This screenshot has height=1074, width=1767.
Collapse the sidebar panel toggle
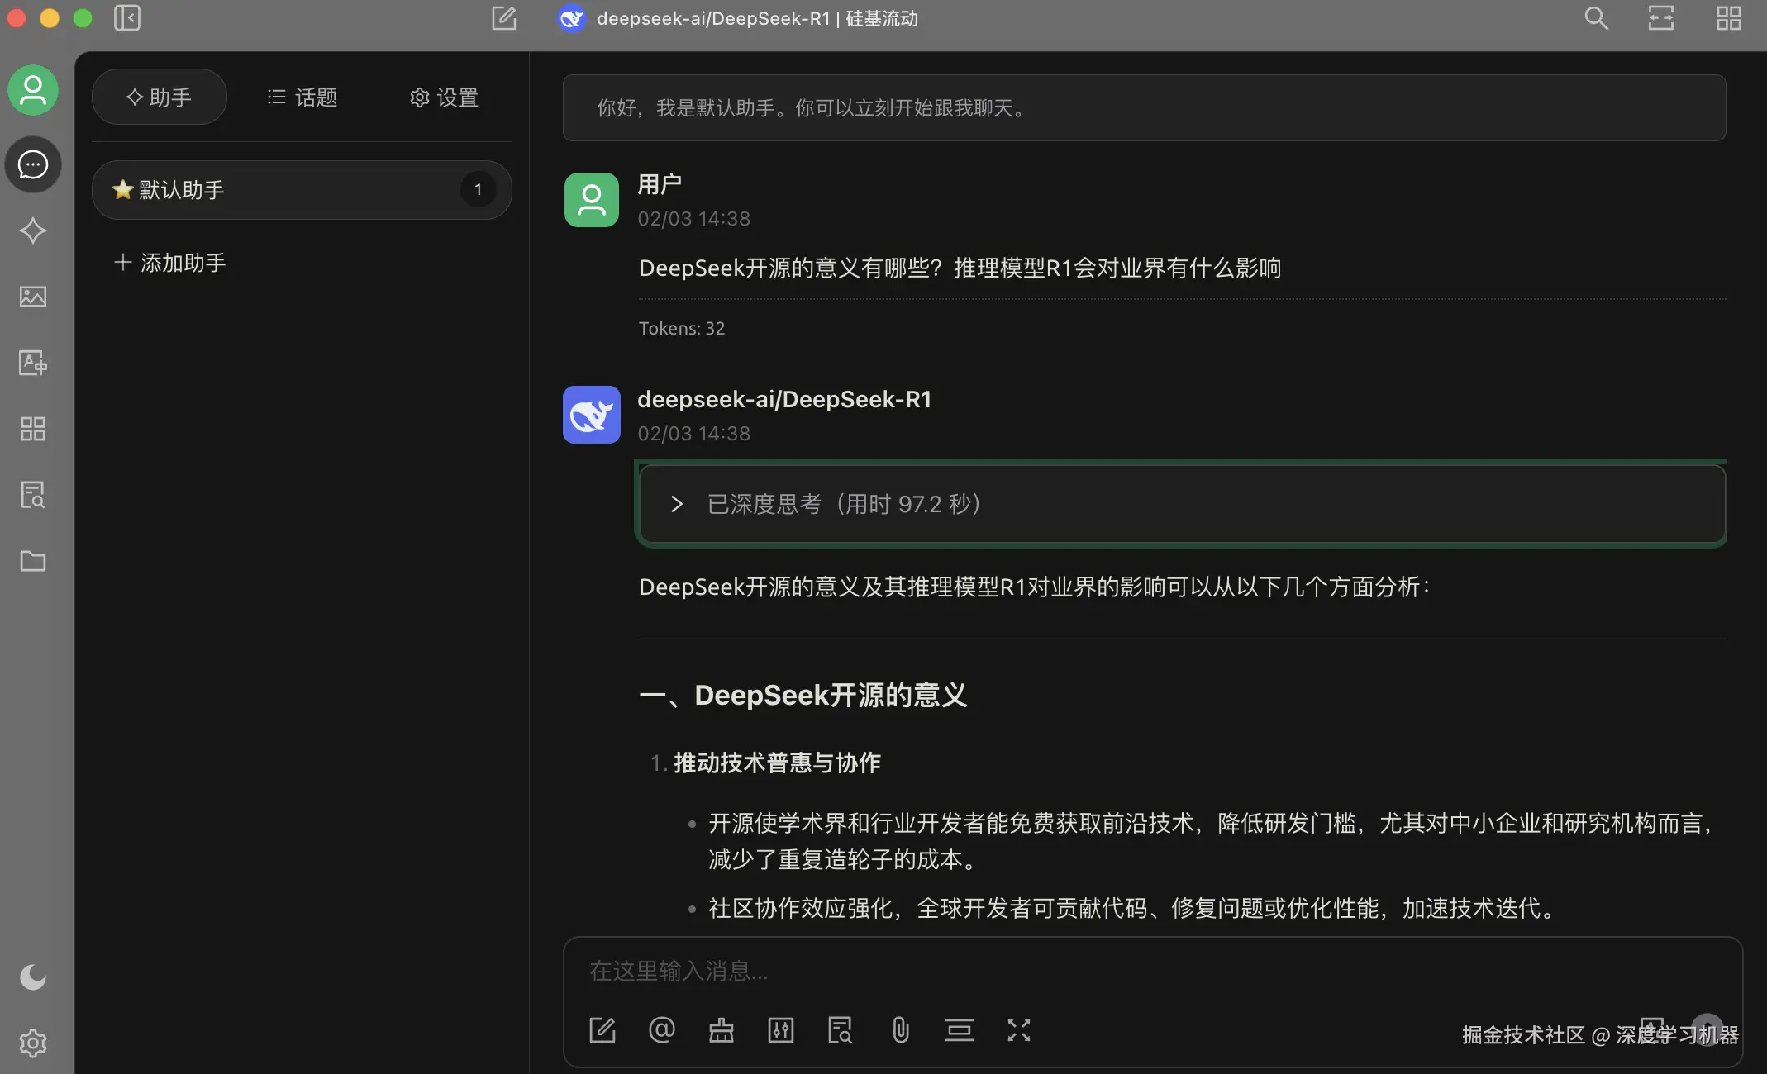point(128,18)
